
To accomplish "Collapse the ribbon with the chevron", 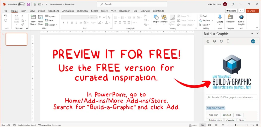I will [258, 28].
